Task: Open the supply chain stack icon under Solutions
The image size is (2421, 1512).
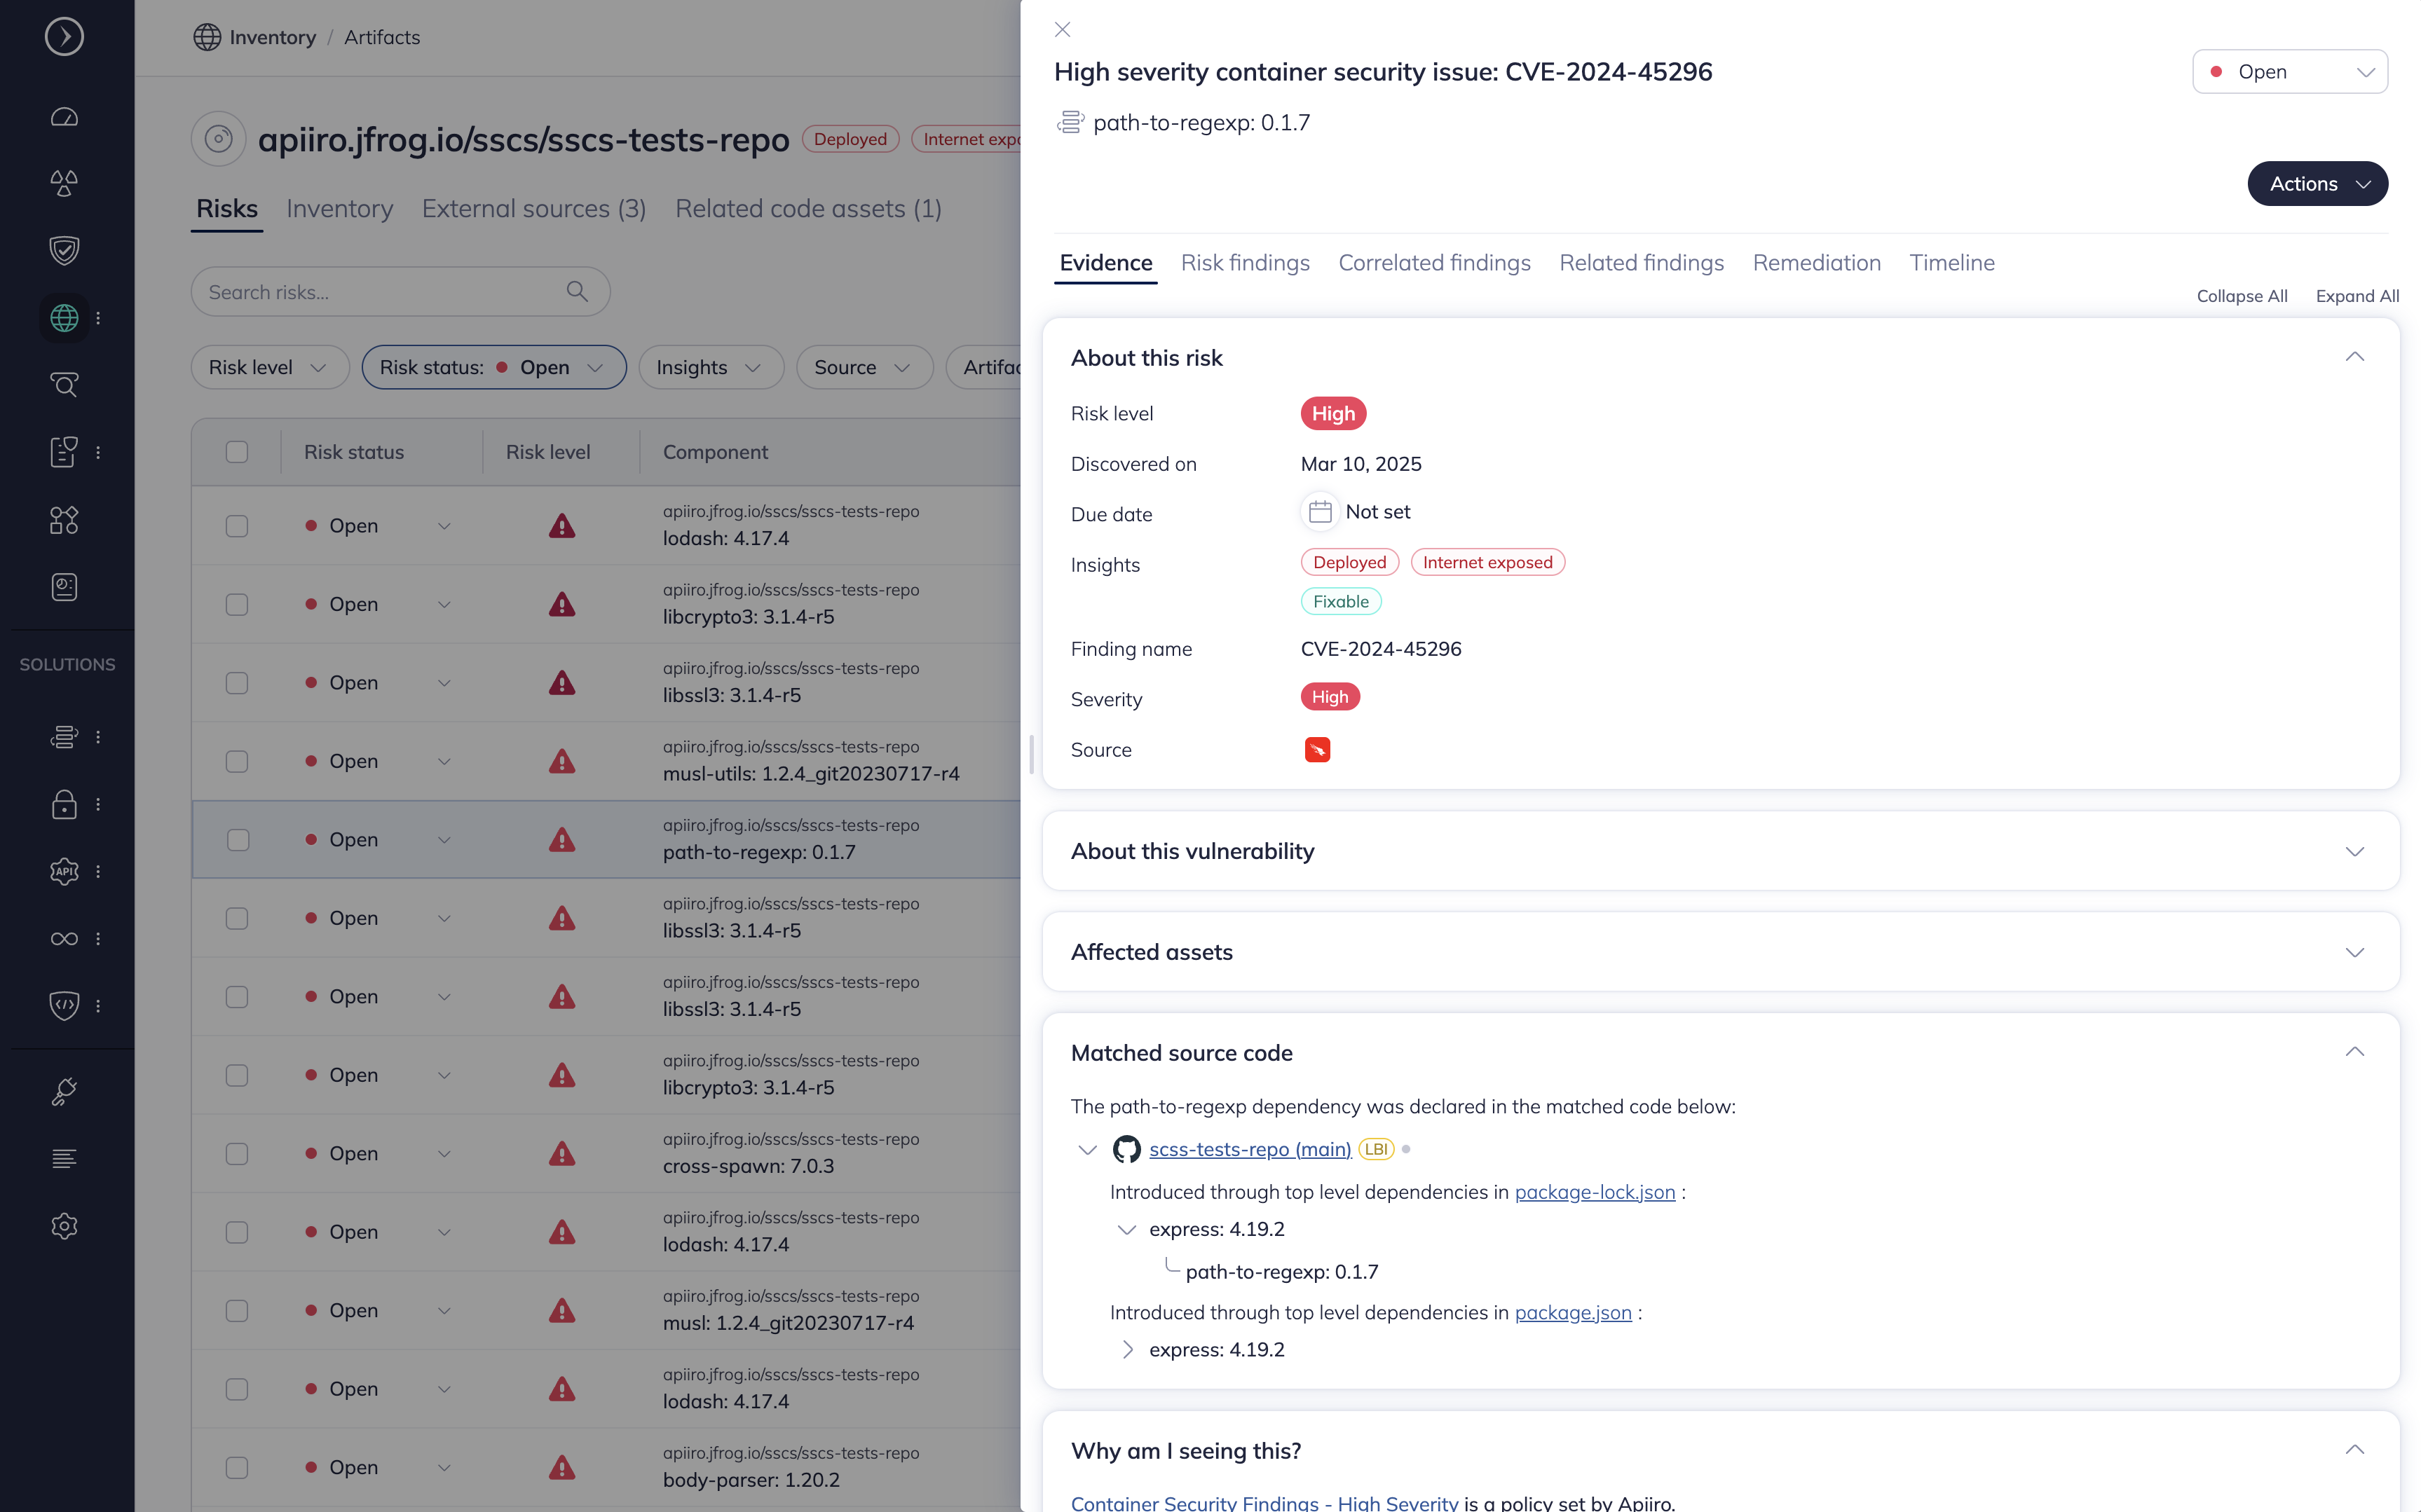Action: [x=64, y=737]
